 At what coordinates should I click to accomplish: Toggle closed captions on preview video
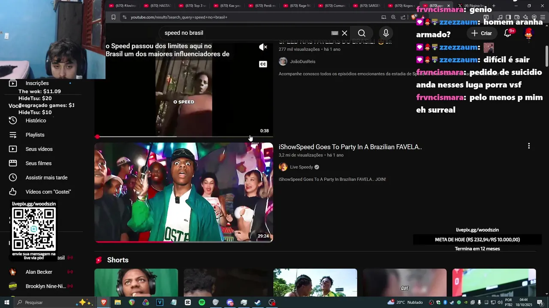click(263, 64)
